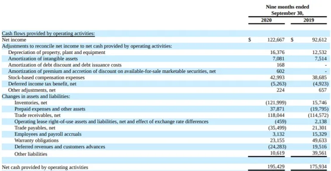Image resolution: width=331 pixels, height=171 pixels.
Task: Select 'Other liabilities' label
Action: 31,154
